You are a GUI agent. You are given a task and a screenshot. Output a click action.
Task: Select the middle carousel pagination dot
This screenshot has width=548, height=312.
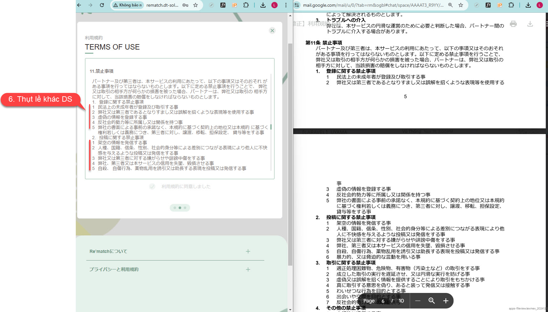[x=180, y=208]
